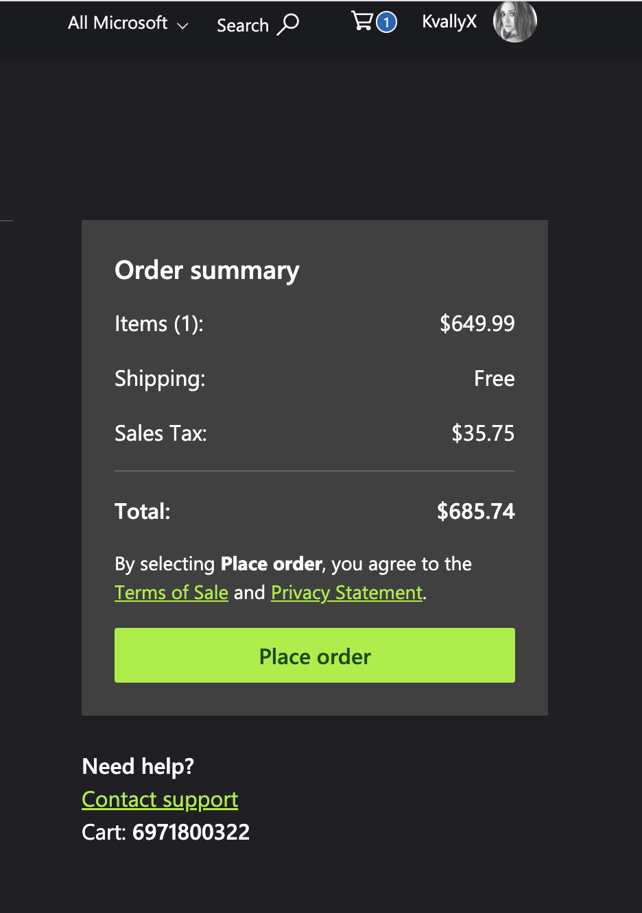Click the $35.75 sales tax amount
Screen dimensions: 642x913
click(483, 433)
